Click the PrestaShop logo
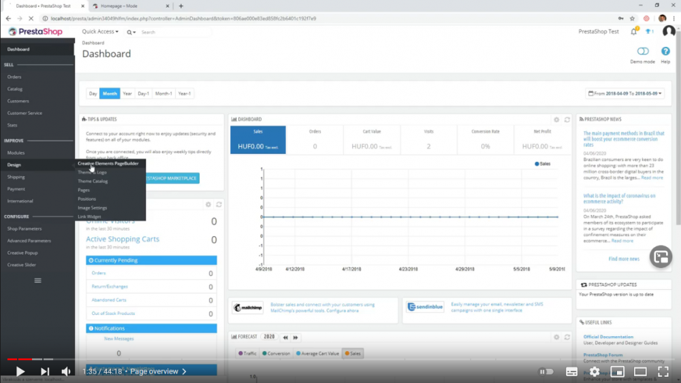 pyautogui.click(x=35, y=31)
